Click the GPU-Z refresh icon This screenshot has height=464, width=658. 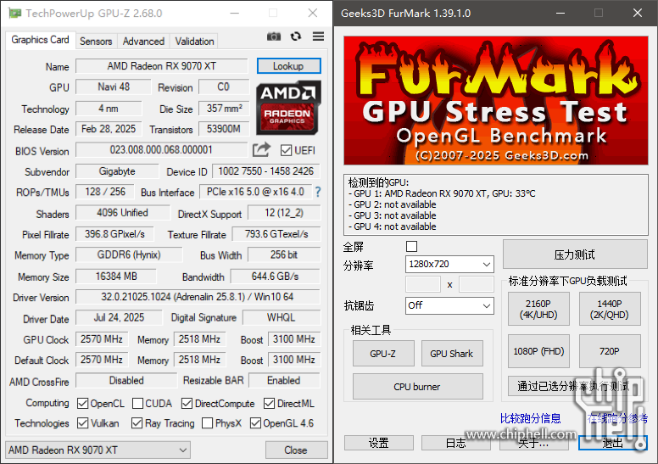[296, 36]
